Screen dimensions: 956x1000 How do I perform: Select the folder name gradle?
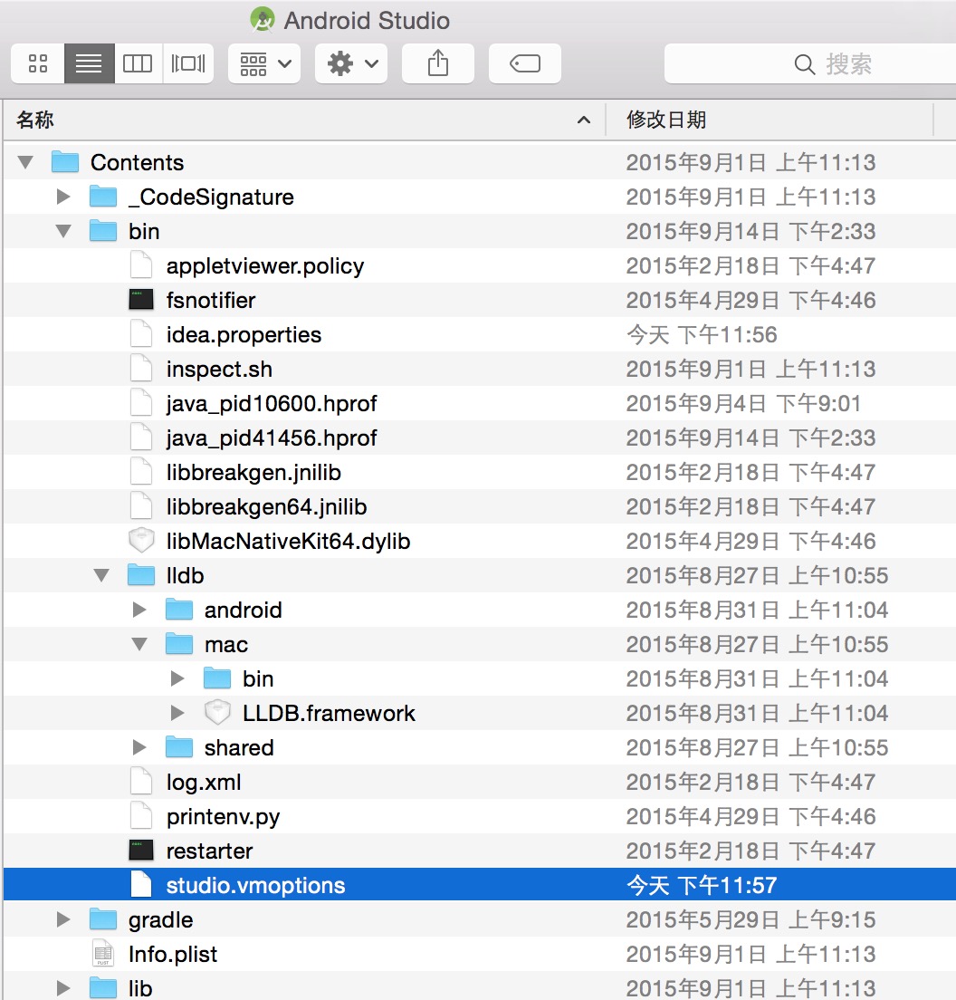click(160, 920)
